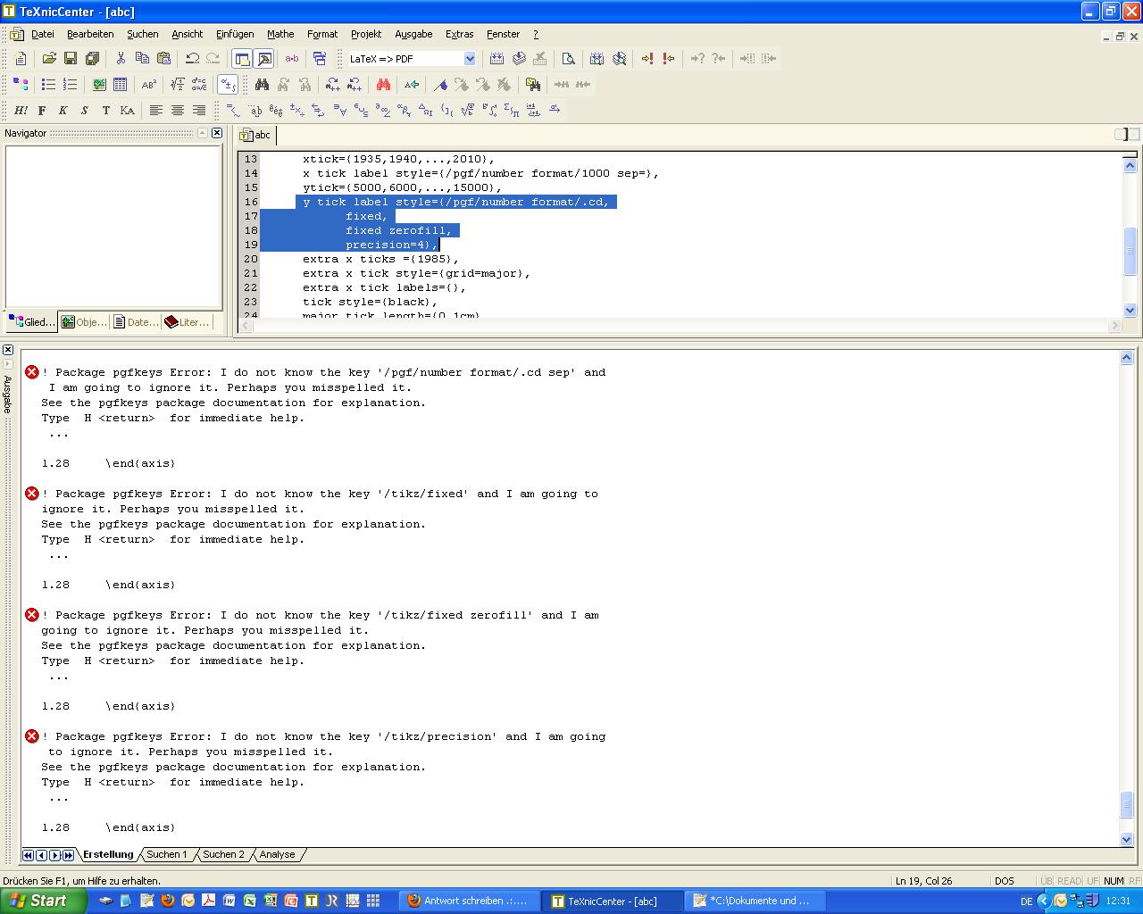
Task: Close the output panel
Action: [x=7, y=350]
